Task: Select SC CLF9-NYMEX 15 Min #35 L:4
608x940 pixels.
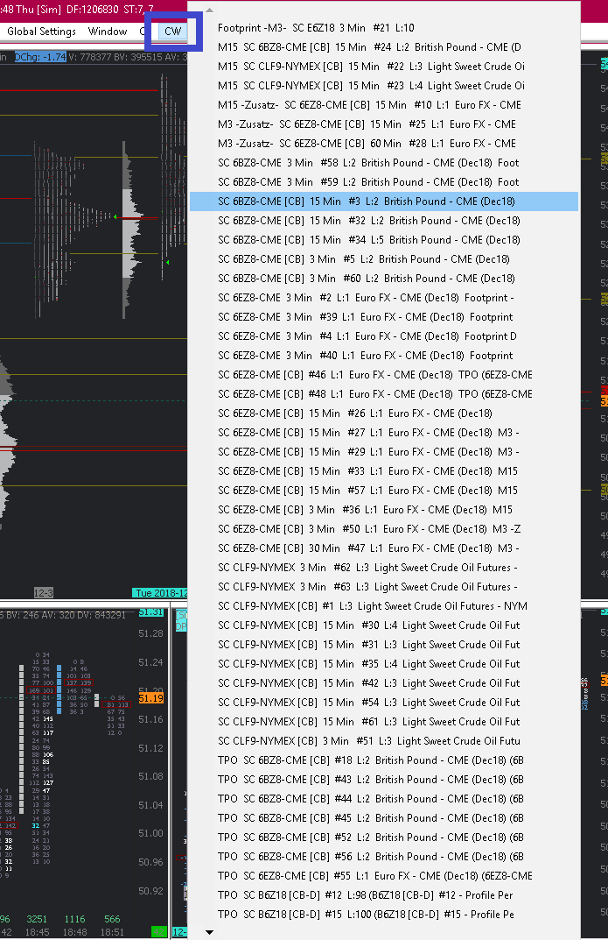Action: tap(384, 664)
